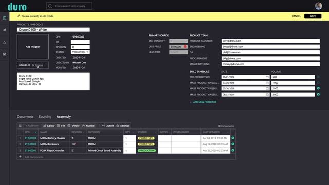The height and width of the screenshot is (185, 329).
Task: Click the product description text area
Action: click(x=53, y=82)
